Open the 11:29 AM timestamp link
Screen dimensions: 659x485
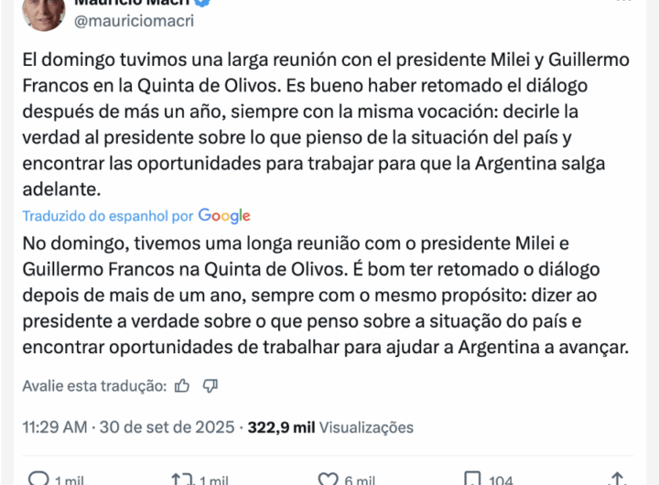tap(54, 427)
